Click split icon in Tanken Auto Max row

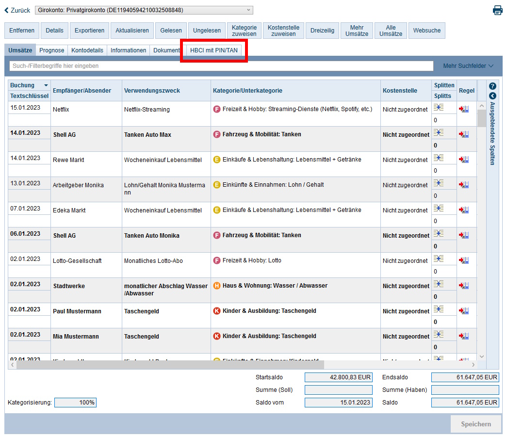pos(439,132)
